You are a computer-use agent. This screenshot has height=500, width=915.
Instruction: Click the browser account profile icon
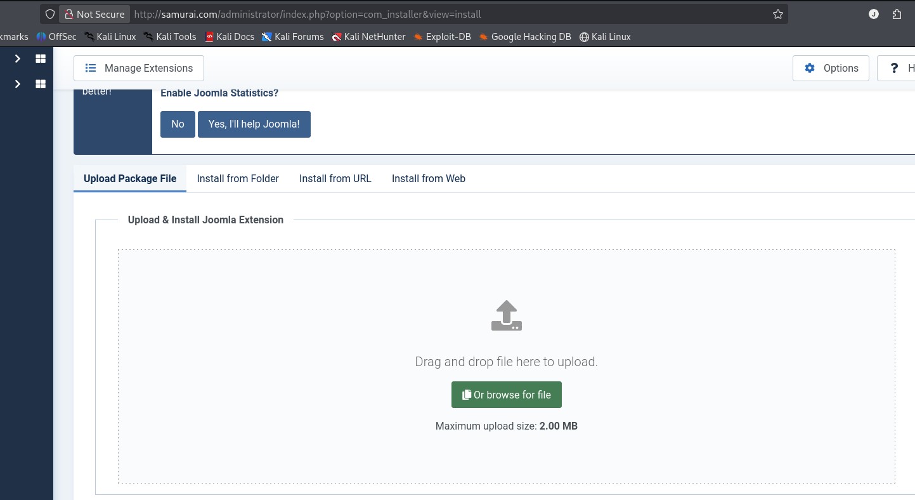[x=874, y=14]
